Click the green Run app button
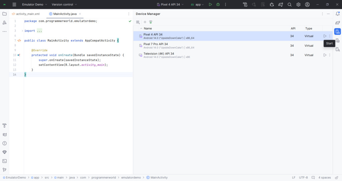 pos(210,4)
